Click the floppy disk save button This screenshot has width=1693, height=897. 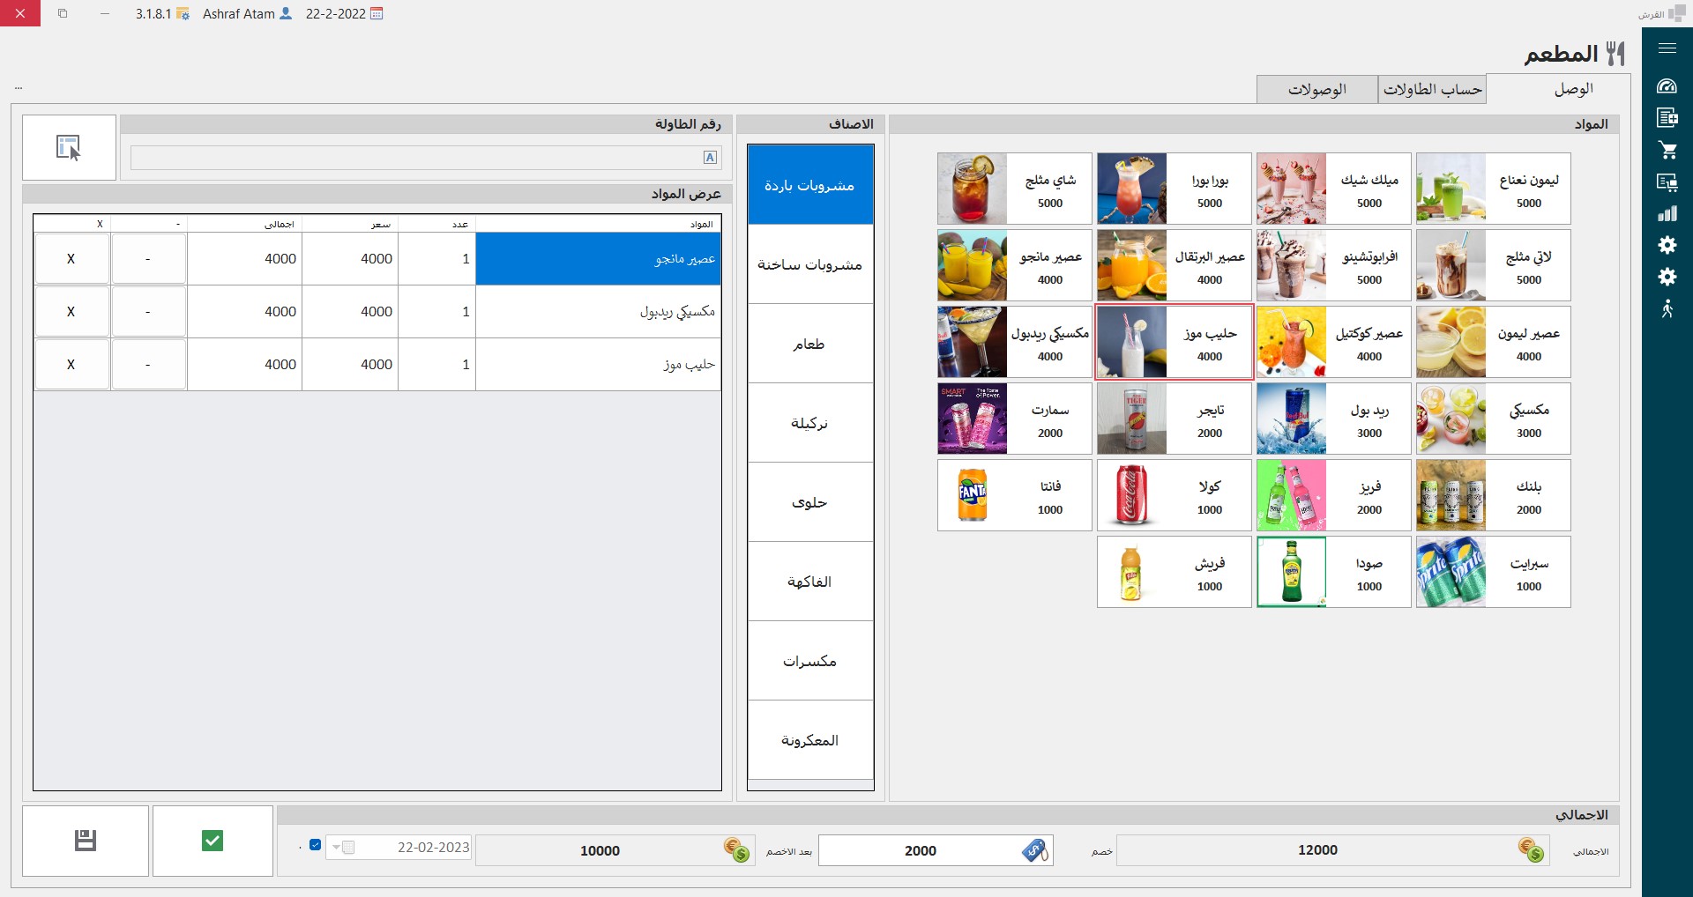pyautogui.click(x=86, y=841)
